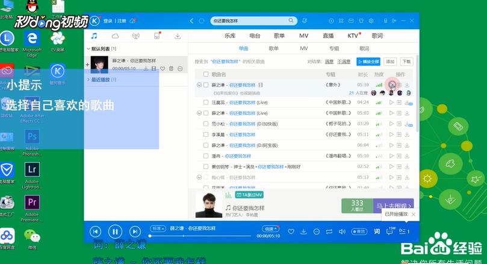Toggle the select-all songs checkbox
The height and width of the screenshot is (264, 487).
pyautogui.click(x=206, y=74)
